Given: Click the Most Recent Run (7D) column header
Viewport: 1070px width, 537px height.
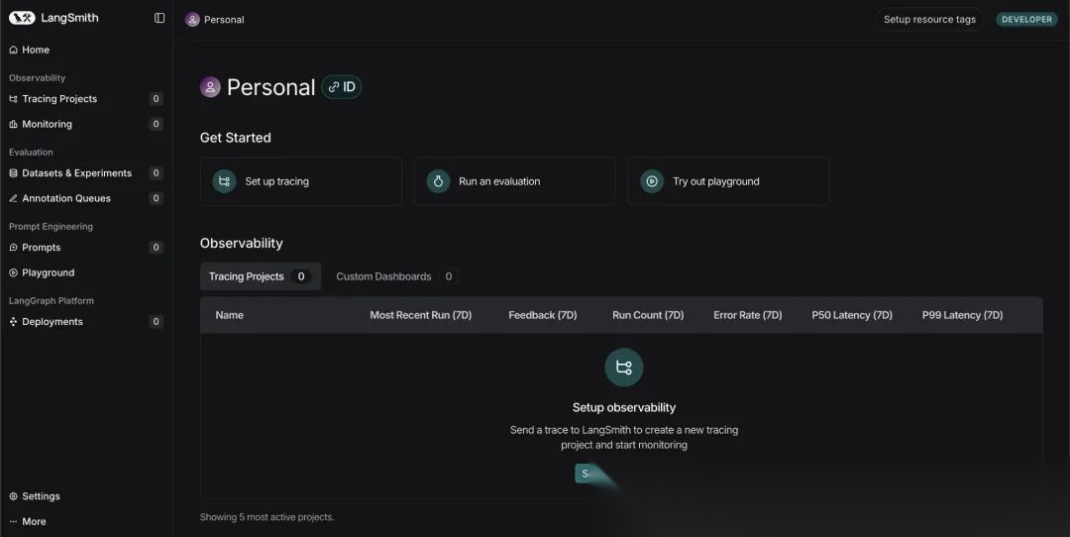Looking at the screenshot, I should point(420,315).
